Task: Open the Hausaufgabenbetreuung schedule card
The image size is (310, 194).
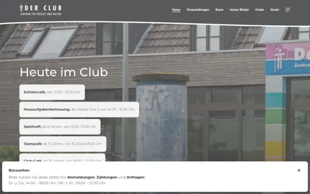Action: coord(79,110)
